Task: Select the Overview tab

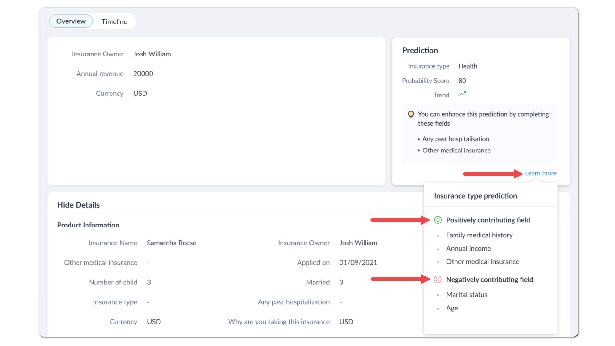Action: point(71,21)
